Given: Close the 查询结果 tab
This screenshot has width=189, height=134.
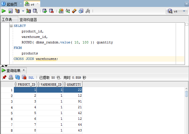Looking at the screenshot, I should [24, 70].
